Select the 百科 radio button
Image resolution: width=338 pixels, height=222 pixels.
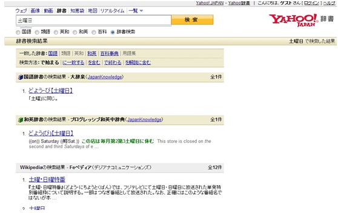coord(94,32)
